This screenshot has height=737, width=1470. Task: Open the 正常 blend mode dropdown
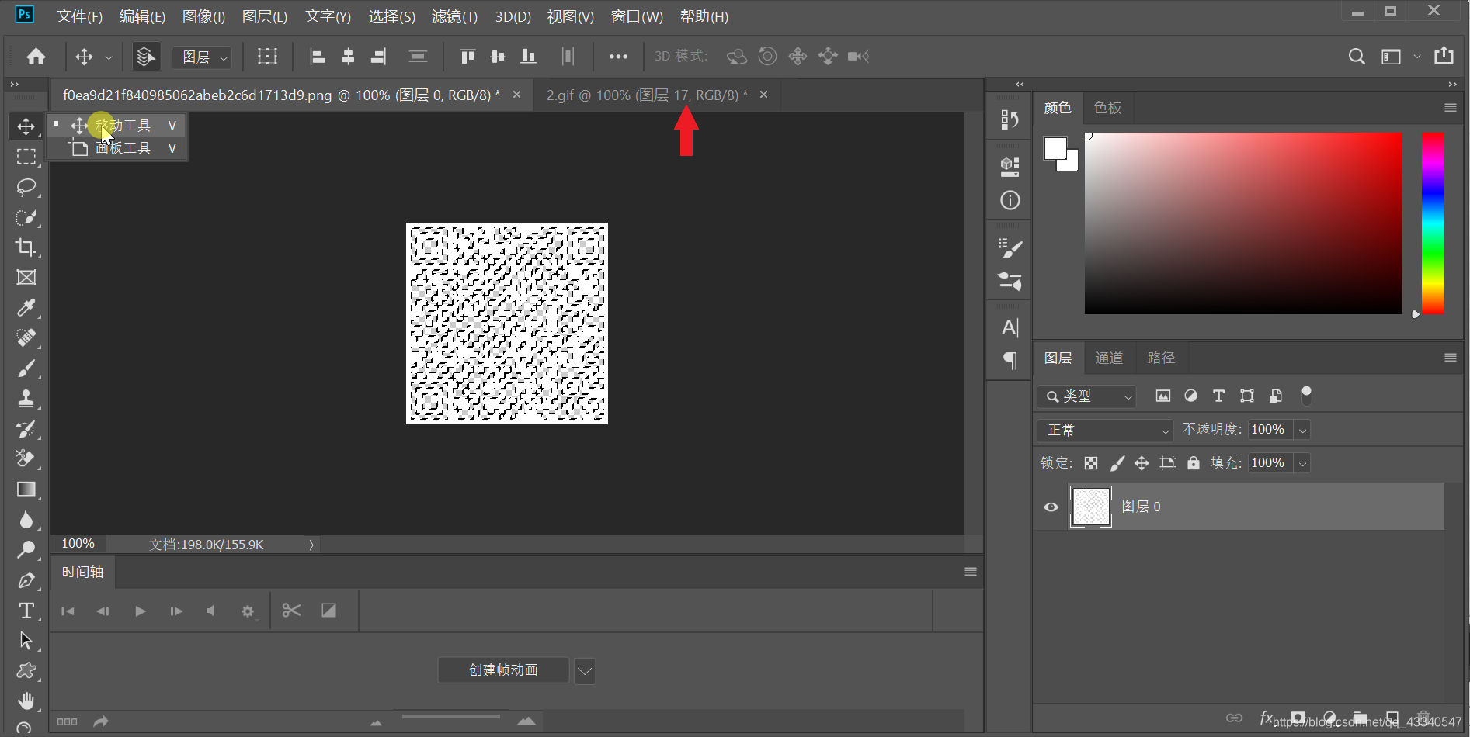tap(1105, 430)
